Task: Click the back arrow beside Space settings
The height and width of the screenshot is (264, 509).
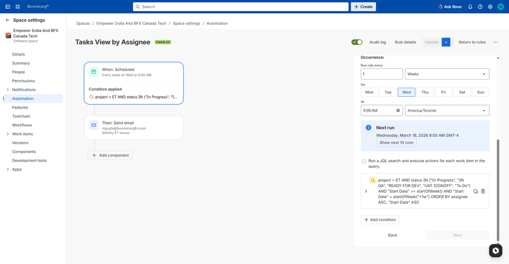Action: pyautogui.click(x=8, y=20)
